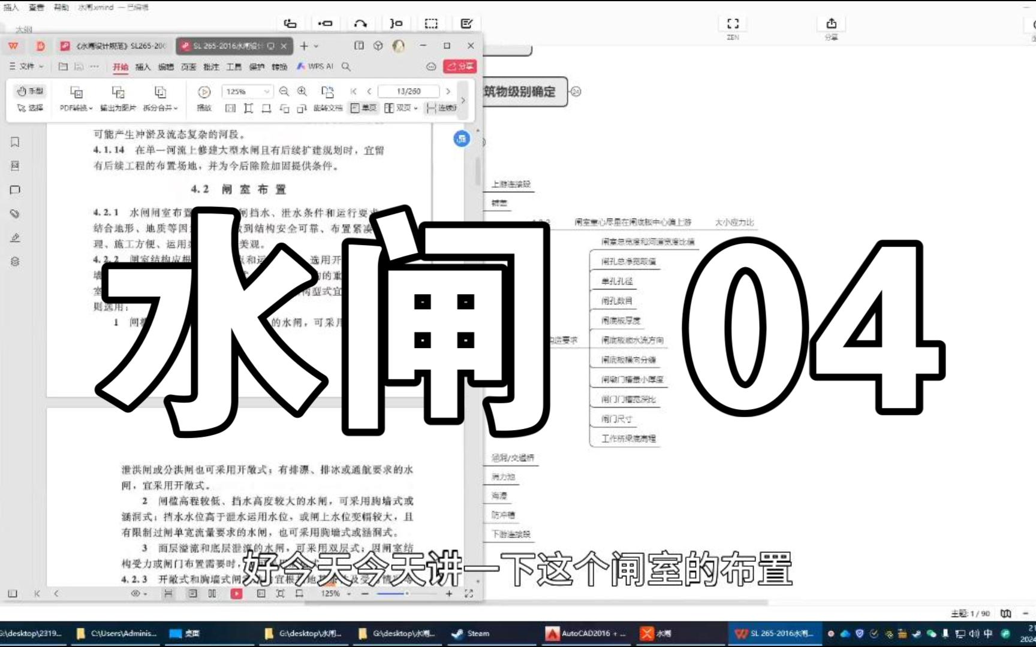
Task: Select the Annotate (批注) ribbon tab
Action: tap(211, 66)
